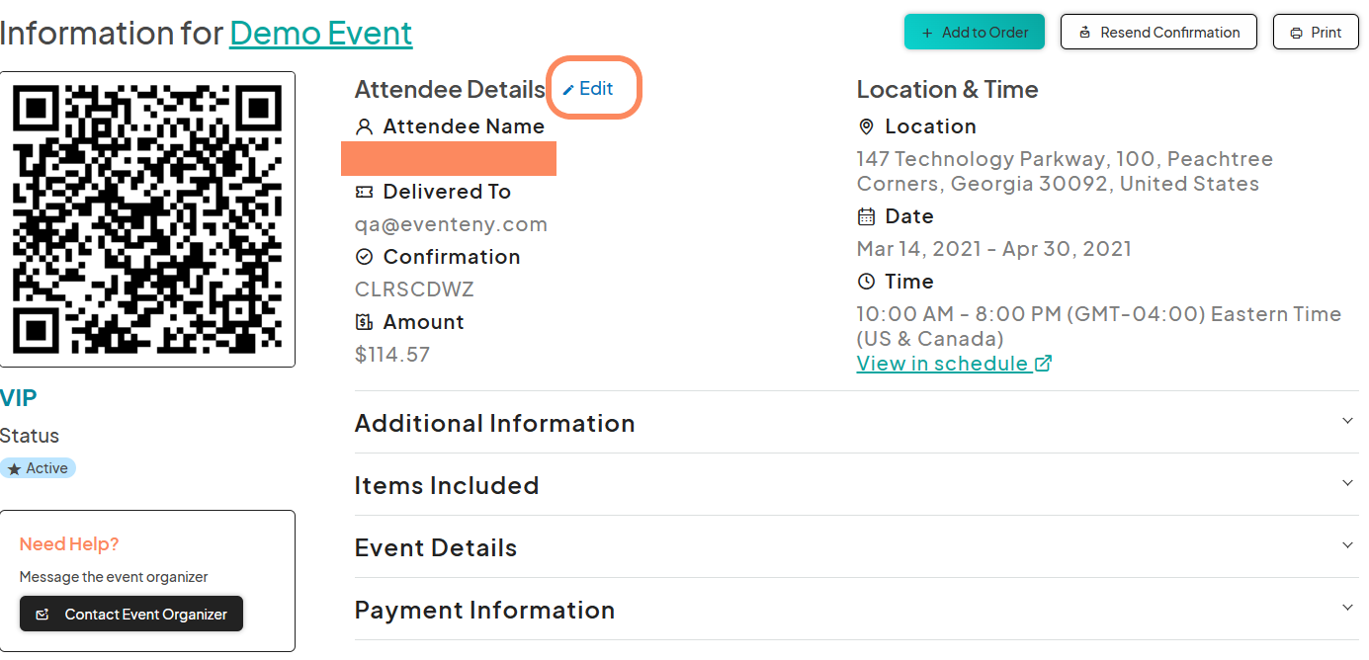Screen dimensions: 1369x660
Task: Click the ticket QR code image
Action: point(147,219)
